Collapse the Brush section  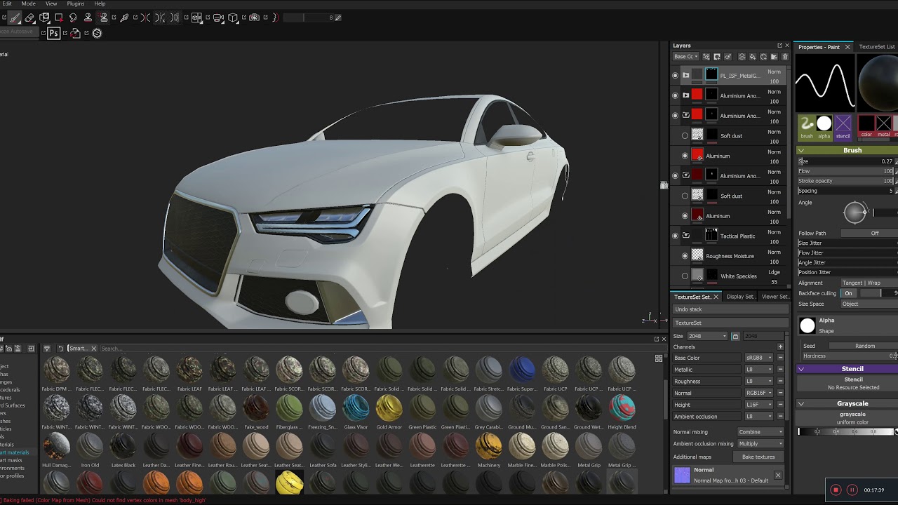801,150
